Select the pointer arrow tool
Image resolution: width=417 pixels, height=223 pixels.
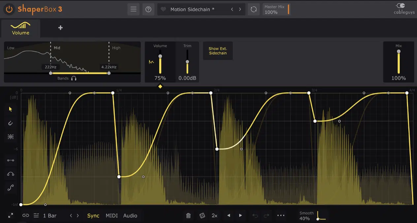coord(11,109)
